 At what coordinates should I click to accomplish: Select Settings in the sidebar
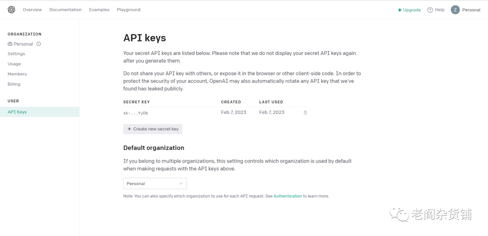16,54
